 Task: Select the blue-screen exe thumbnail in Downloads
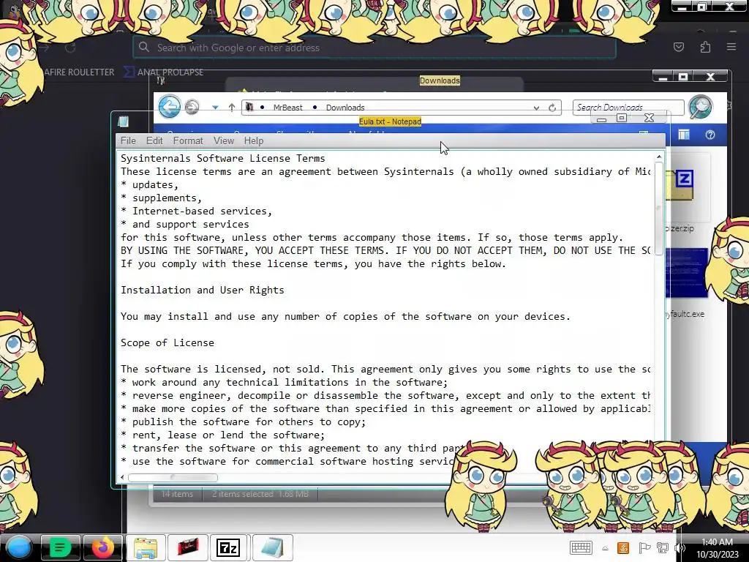pyautogui.click(x=686, y=273)
